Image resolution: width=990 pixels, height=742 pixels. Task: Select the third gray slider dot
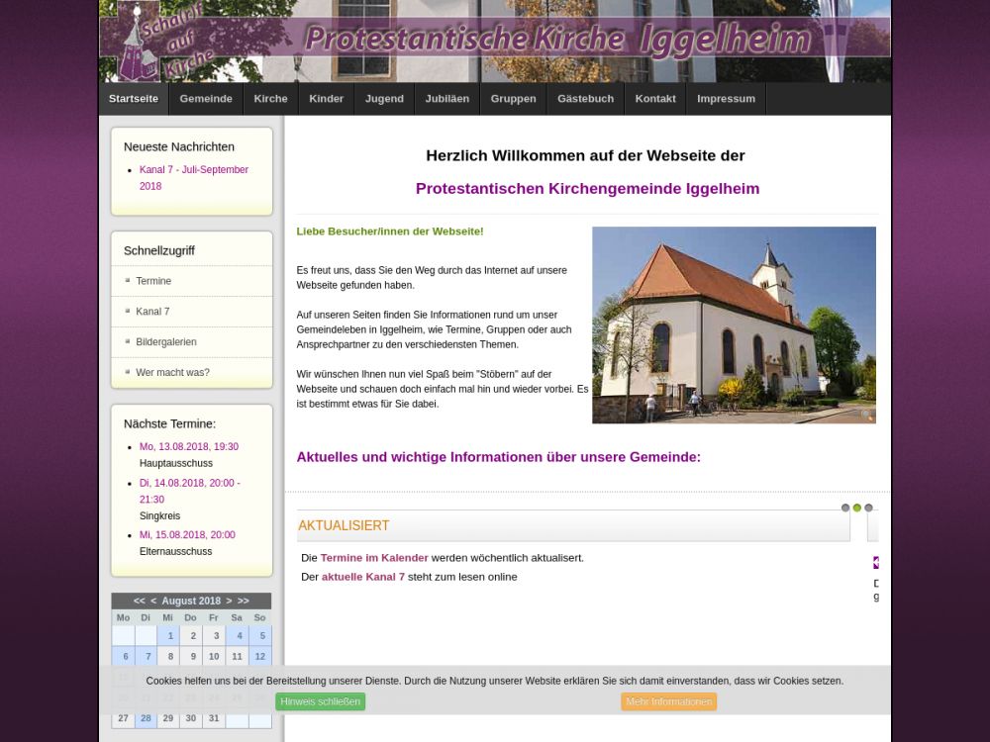869,508
